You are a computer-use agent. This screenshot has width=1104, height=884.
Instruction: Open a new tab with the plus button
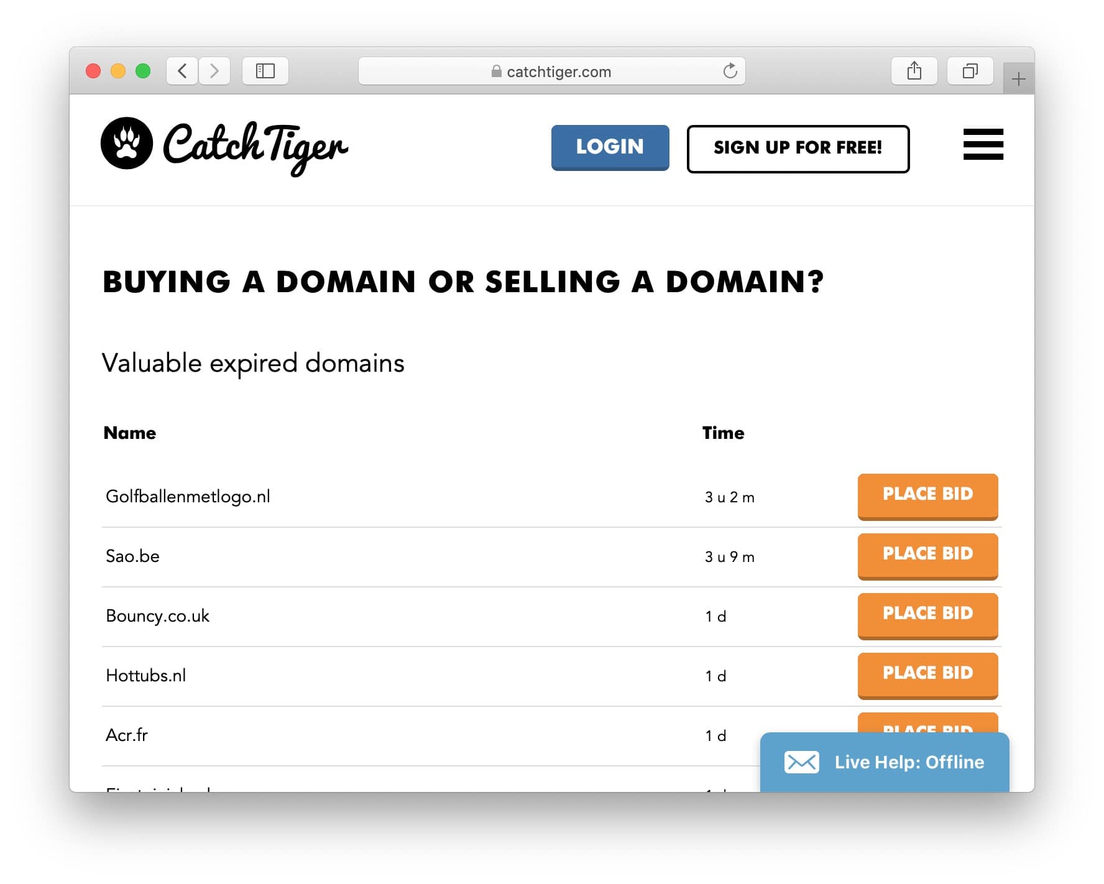click(x=1019, y=78)
